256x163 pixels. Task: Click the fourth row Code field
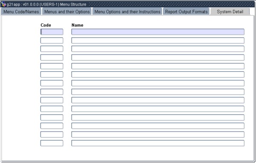click(52, 57)
